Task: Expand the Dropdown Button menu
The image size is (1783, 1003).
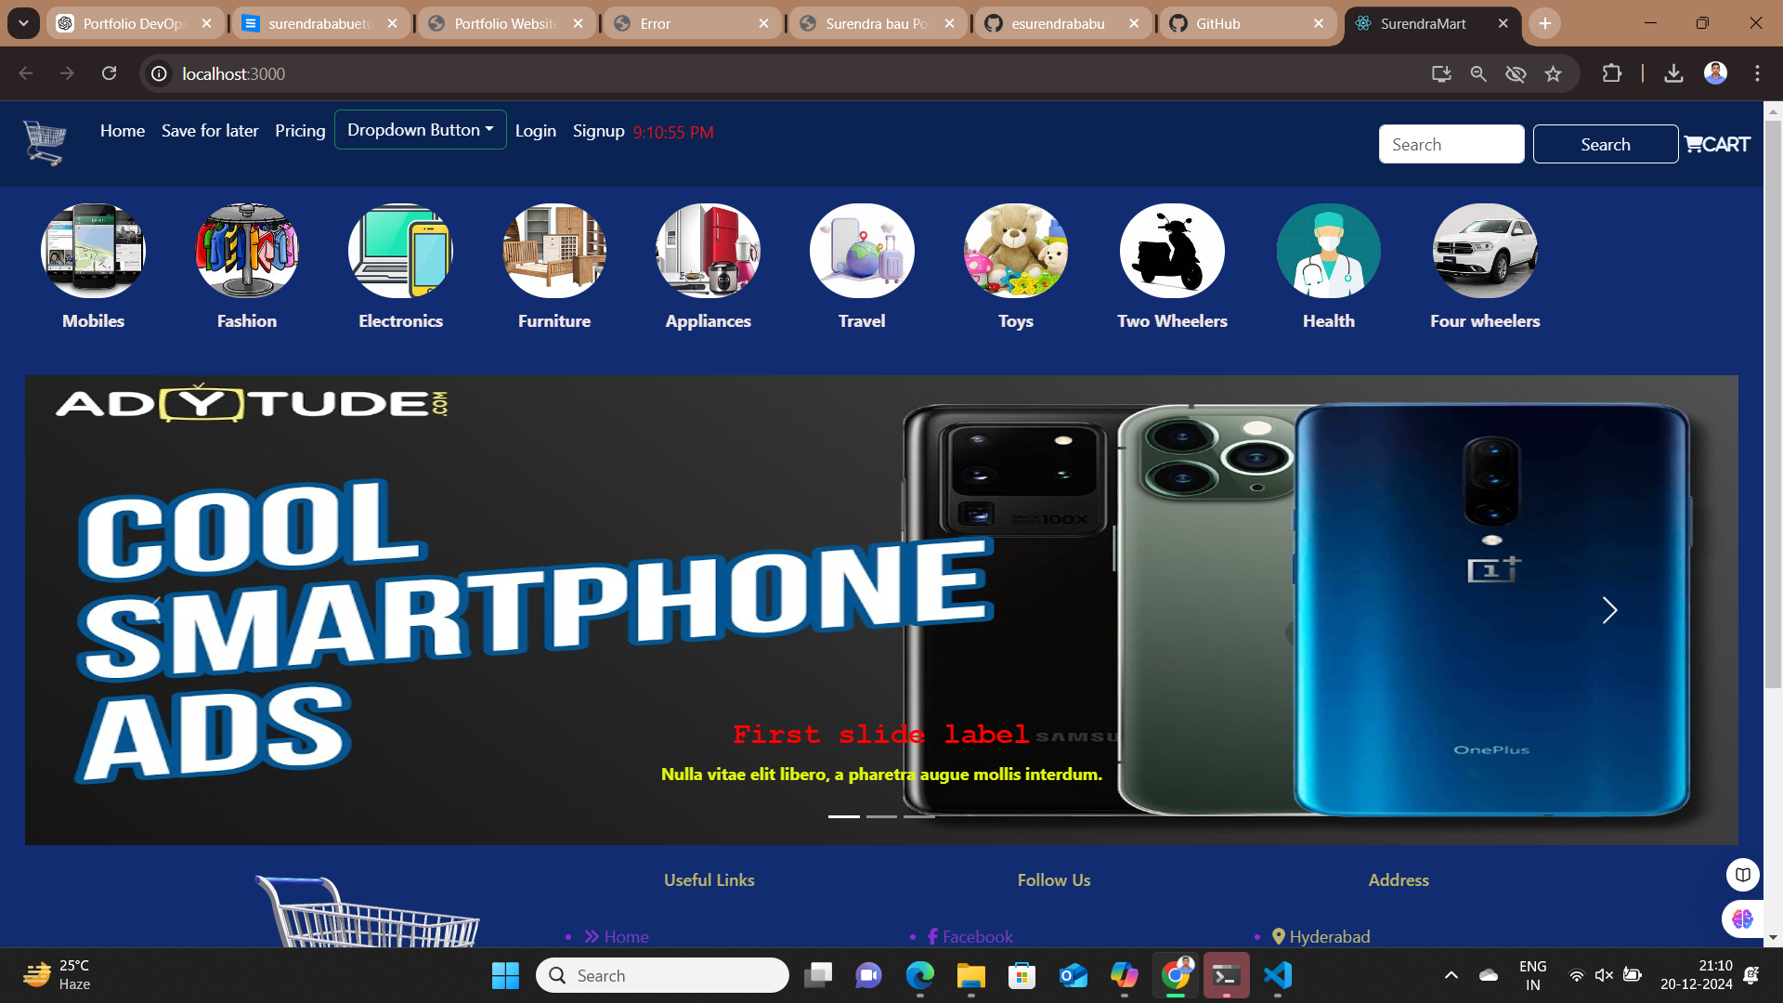Action: [420, 130]
